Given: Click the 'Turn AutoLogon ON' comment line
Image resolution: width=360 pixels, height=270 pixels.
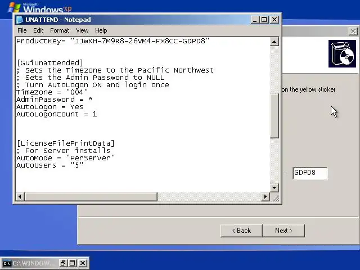Looking at the screenshot, I should tap(93, 85).
